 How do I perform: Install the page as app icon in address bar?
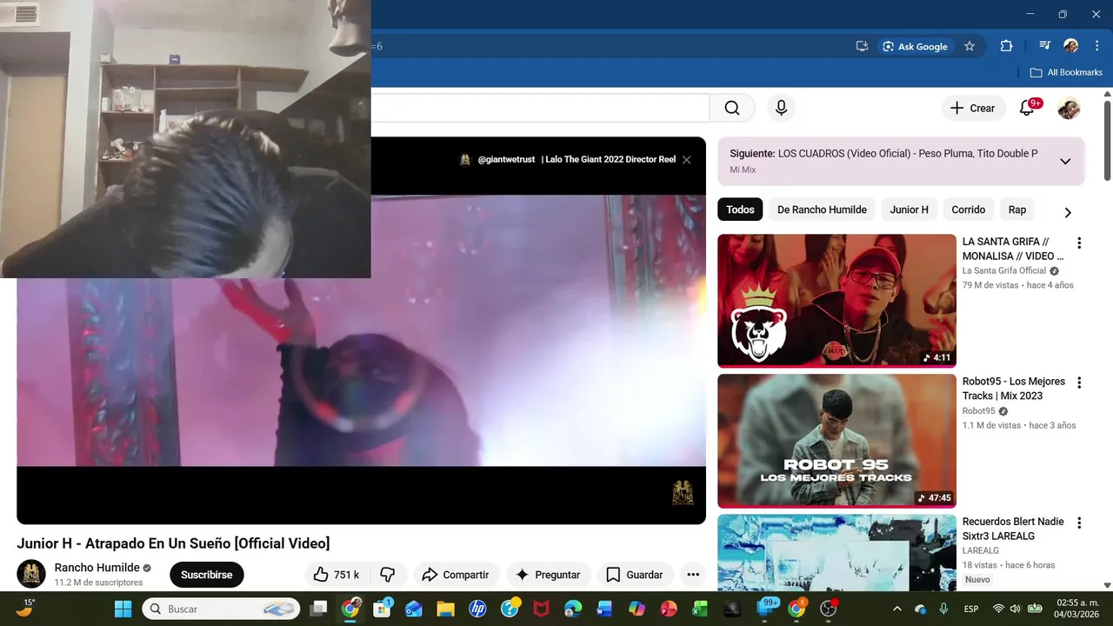click(862, 46)
